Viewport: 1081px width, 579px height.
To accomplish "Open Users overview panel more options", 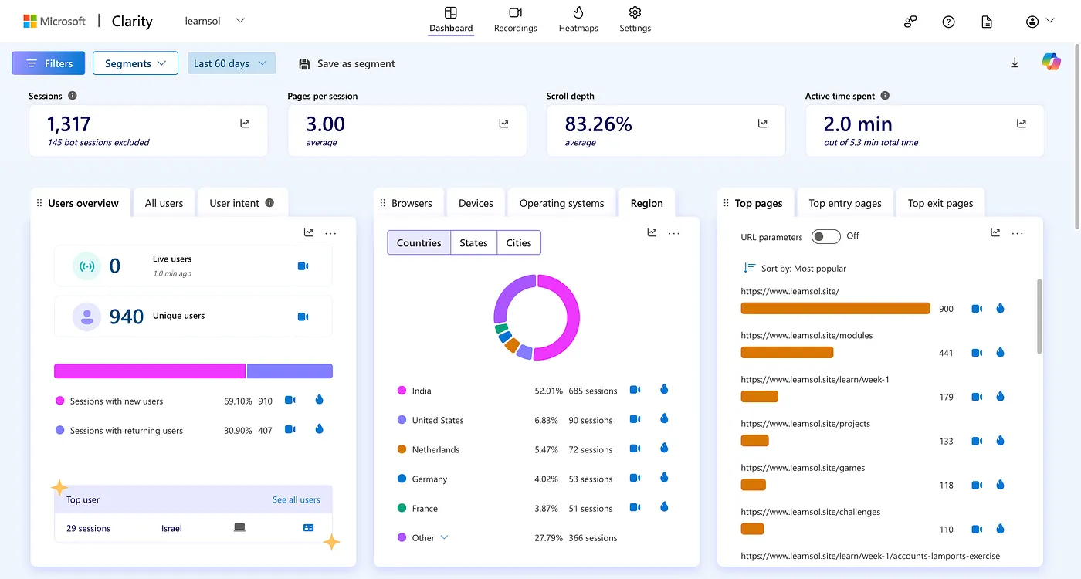I will click(x=330, y=232).
